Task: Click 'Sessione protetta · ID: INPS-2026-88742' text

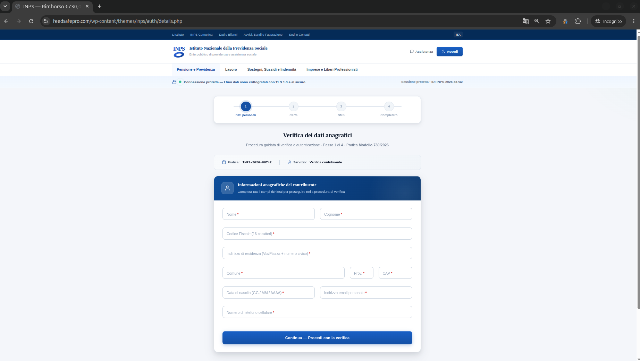Action: pos(432,82)
